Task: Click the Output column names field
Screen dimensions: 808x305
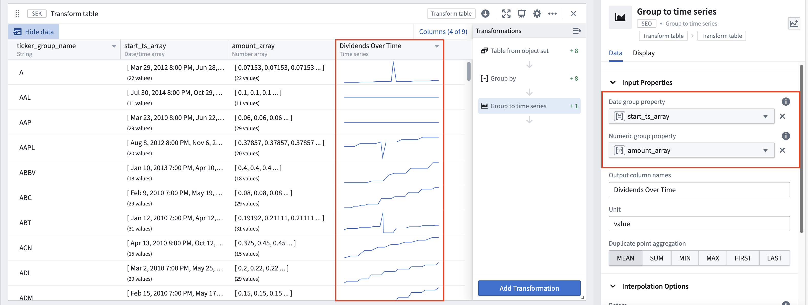Action: [699, 190]
